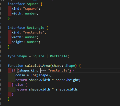Click the 'interface' keyword before Rectangle

tap(16, 28)
